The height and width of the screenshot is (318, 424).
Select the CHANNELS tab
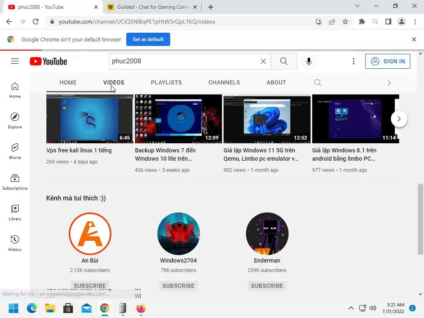click(x=224, y=82)
